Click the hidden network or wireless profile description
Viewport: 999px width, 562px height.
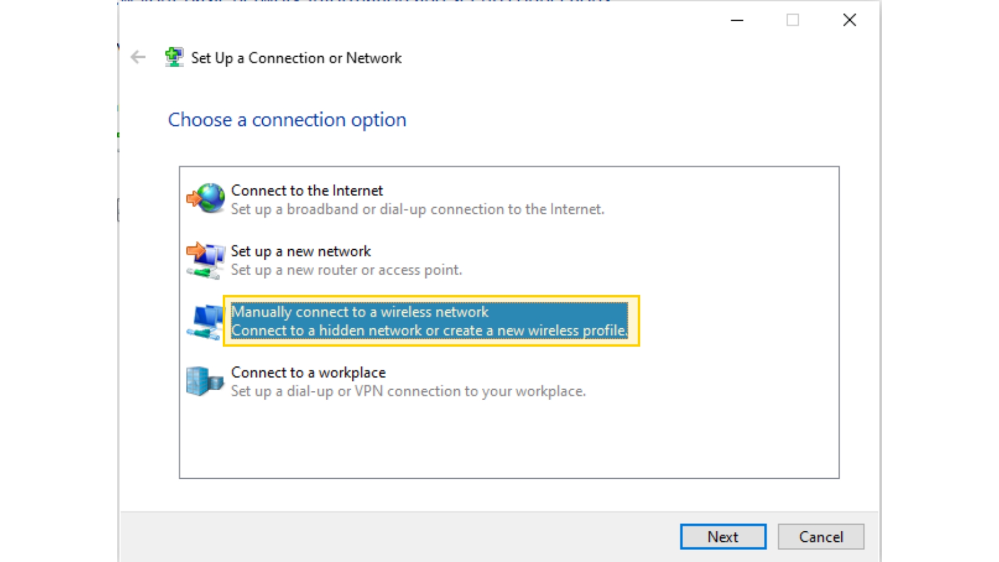tap(429, 330)
